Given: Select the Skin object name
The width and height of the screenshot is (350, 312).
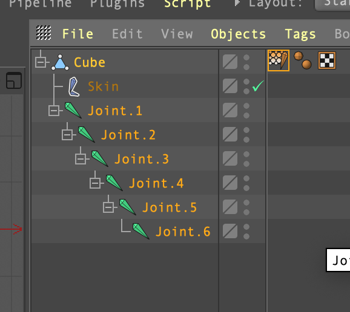Looking at the screenshot, I should tap(103, 86).
